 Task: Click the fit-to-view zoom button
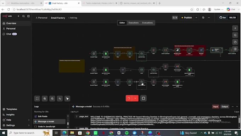(x=37, y=99)
